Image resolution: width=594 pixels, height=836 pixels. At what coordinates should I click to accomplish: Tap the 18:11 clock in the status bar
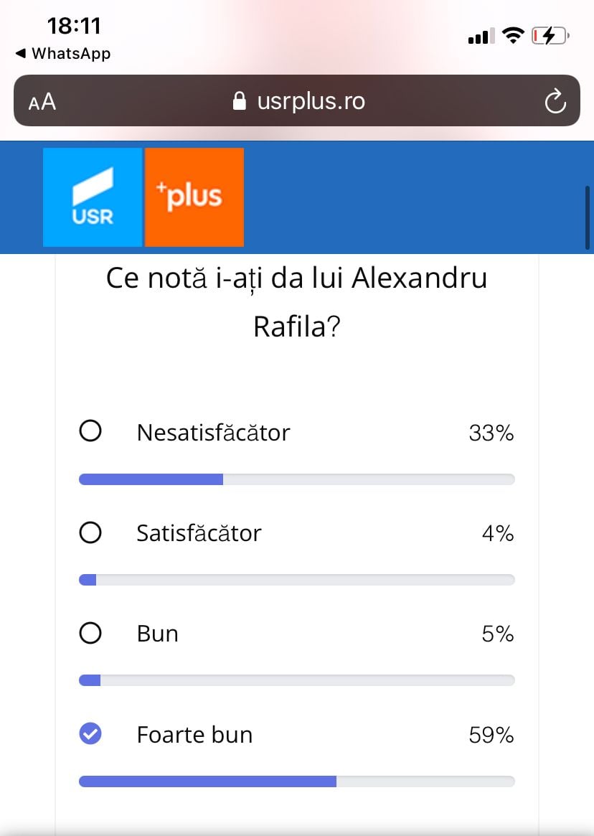[x=74, y=27]
